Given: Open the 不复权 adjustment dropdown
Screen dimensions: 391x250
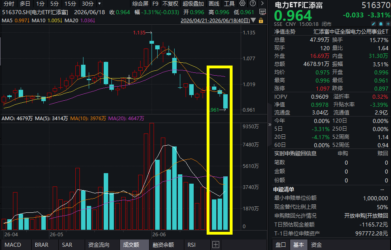Looking at the screenshot, I should tap(170, 4).
